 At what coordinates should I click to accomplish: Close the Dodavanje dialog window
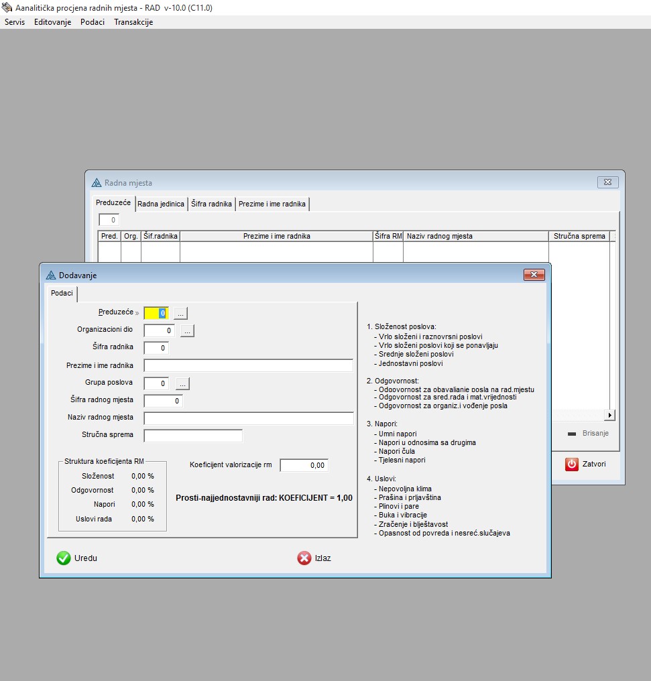pos(534,275)
